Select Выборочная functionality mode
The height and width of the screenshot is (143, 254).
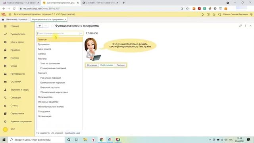107,65
